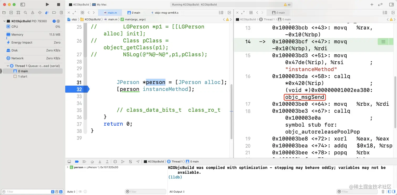
Task: Toggle the navigator sidebar
Action: (23, 4)
